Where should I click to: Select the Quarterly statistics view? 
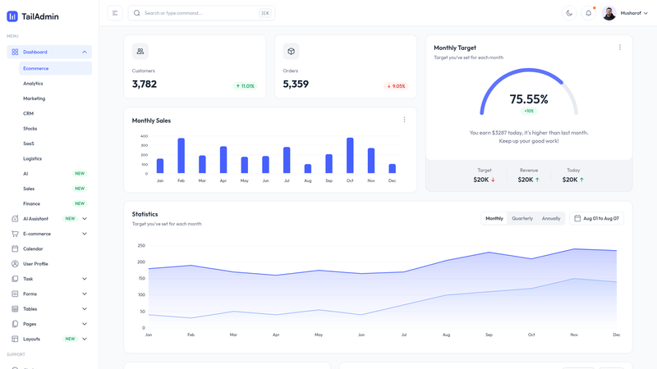[522, 218]
